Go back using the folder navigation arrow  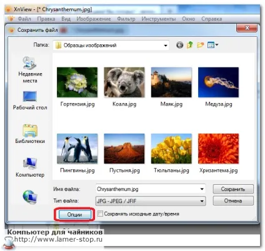coord(179,45)
